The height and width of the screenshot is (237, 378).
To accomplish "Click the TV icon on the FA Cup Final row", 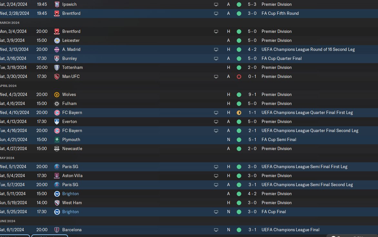I will 216,212.
